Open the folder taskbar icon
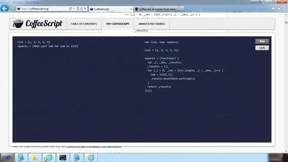Screen dimensions: 288x162 click(35, 158)
